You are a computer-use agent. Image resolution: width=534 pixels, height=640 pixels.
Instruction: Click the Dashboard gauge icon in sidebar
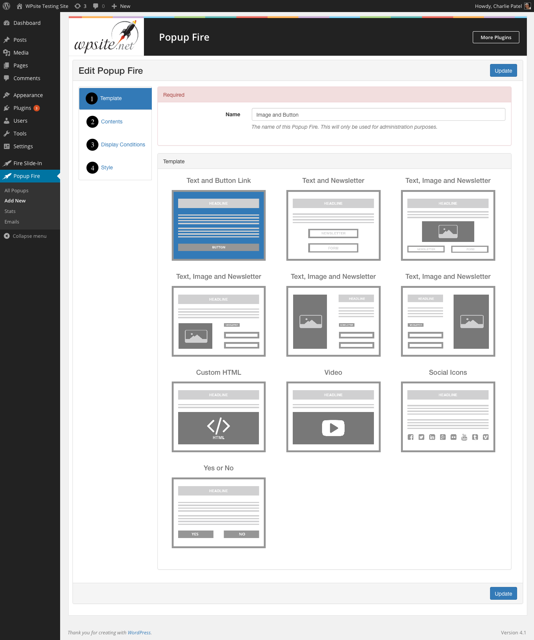[6, 23]
